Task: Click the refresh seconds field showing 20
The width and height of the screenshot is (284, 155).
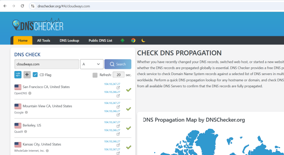Action: click(x=119, y=75)
